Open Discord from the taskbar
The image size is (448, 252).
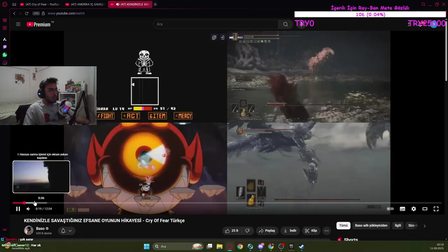tap(261, 246)
